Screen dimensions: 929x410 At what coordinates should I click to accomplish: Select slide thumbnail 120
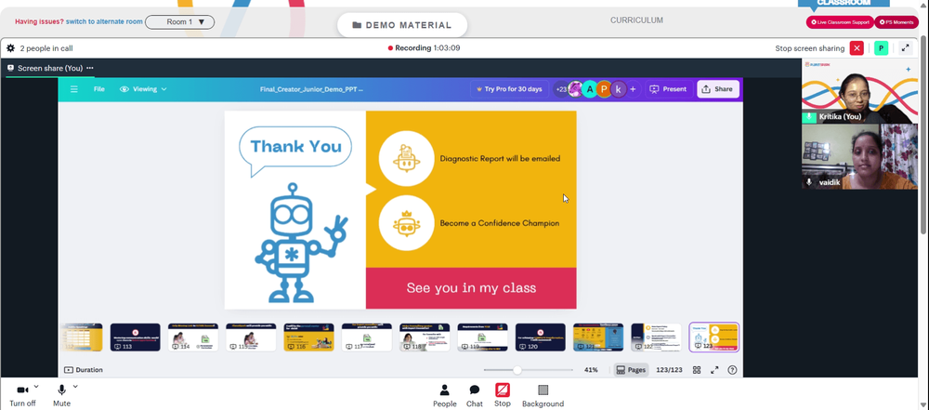coord(541,337)
